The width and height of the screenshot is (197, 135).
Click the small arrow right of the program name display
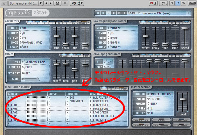pos(188,13)
